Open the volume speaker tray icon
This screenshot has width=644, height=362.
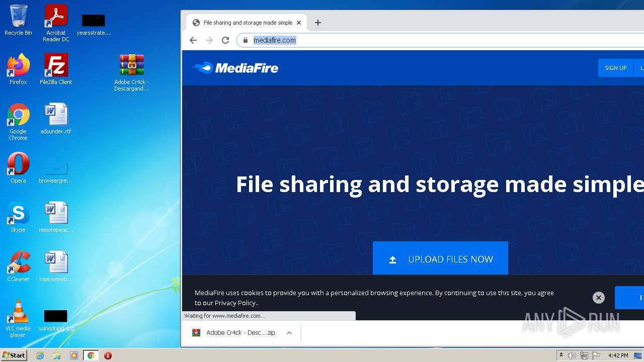(x=572, y=355)
